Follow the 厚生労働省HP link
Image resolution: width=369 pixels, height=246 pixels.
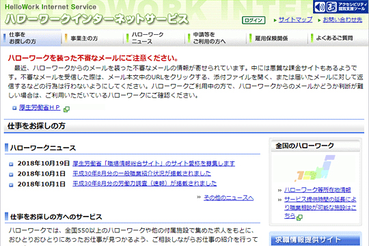[x=40, y=107]
